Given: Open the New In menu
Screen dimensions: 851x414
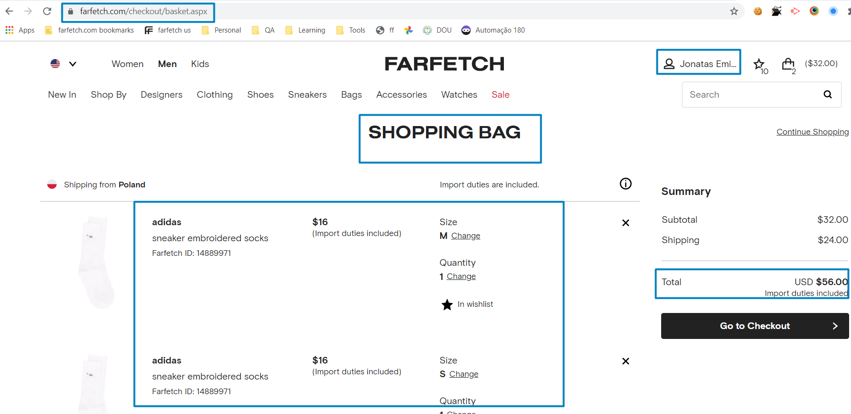Looking at the screenshot, I should click(x=62, y=94).
